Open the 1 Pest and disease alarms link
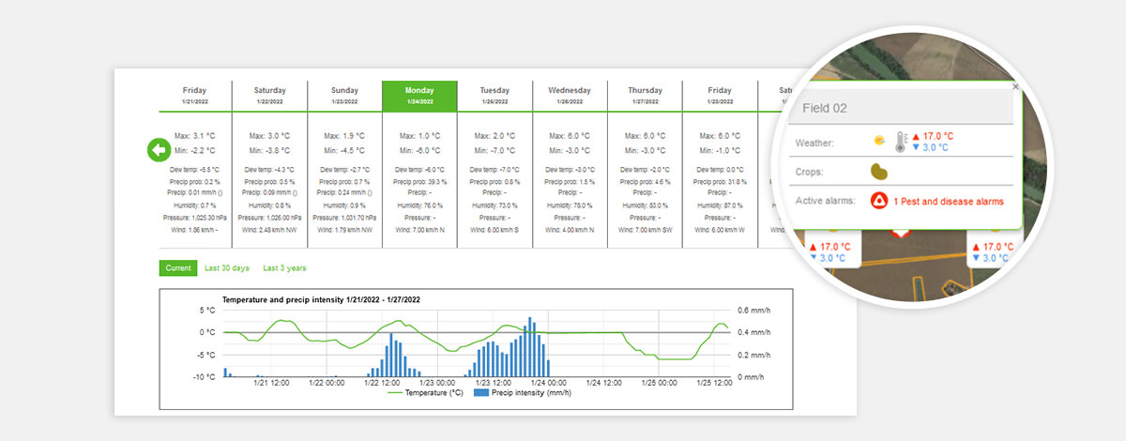 [948, 201]
